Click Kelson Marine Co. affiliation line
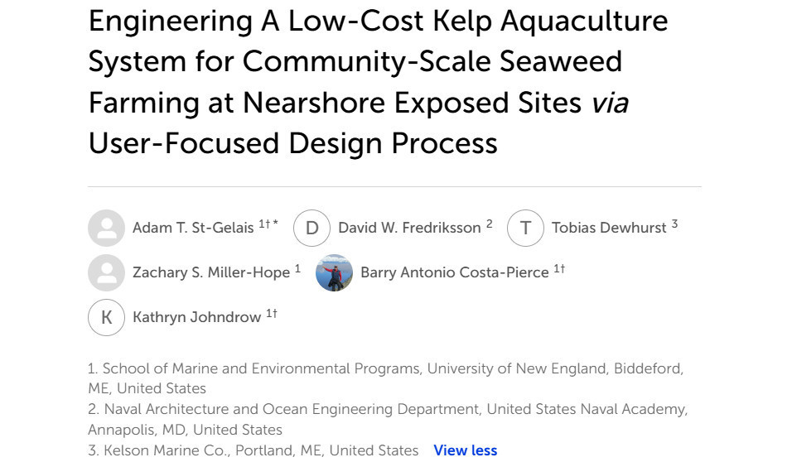 click(253, 450)
